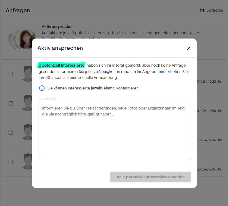
Task: Click the blue info circle icon
Action: click(42, 88)
